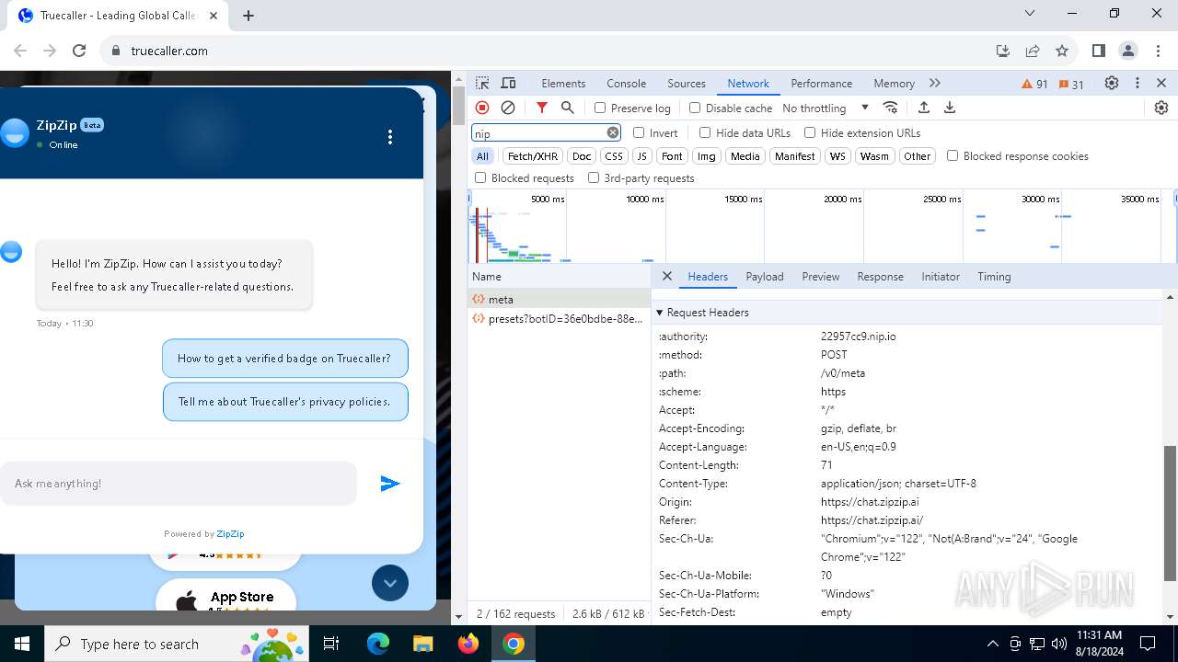Import HAR file upload icon

(924, 108)
